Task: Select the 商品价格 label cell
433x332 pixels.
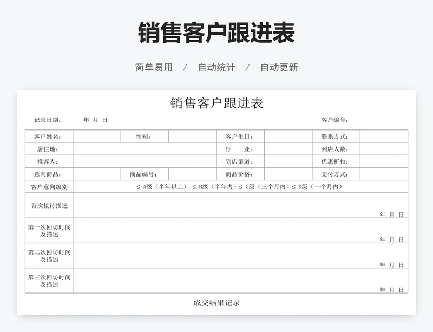Action: coord(240,174)
